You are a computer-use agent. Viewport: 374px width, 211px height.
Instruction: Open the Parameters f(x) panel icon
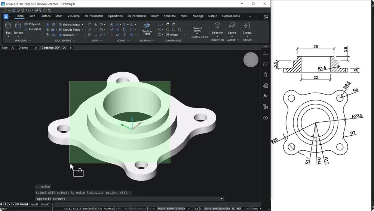(266, 96)
